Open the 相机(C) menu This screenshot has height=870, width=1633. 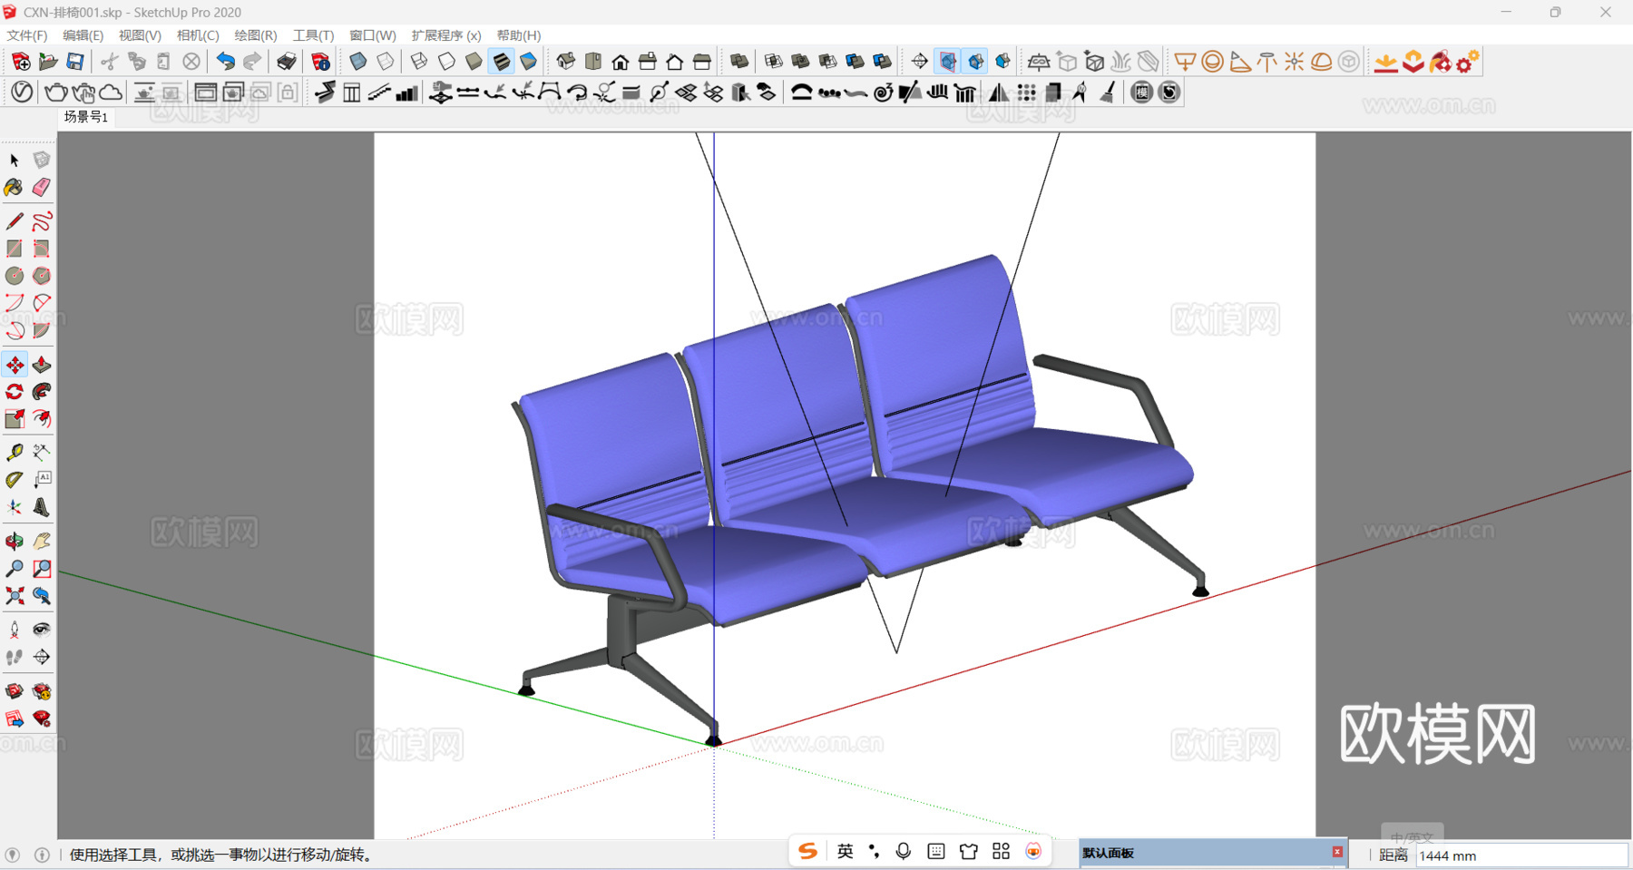click(x=198, y=35)
